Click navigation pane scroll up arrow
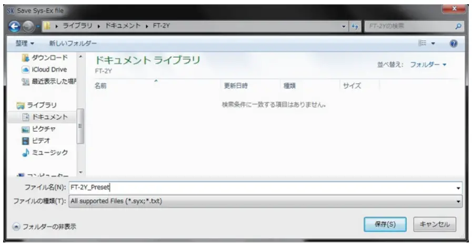472x244 pixels. (x=81, y=57)
